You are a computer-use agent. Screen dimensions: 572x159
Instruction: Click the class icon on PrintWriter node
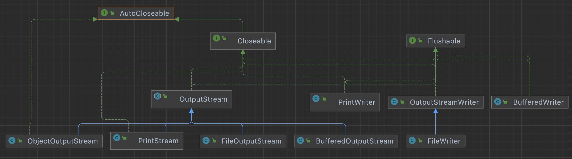coord(316,99)
